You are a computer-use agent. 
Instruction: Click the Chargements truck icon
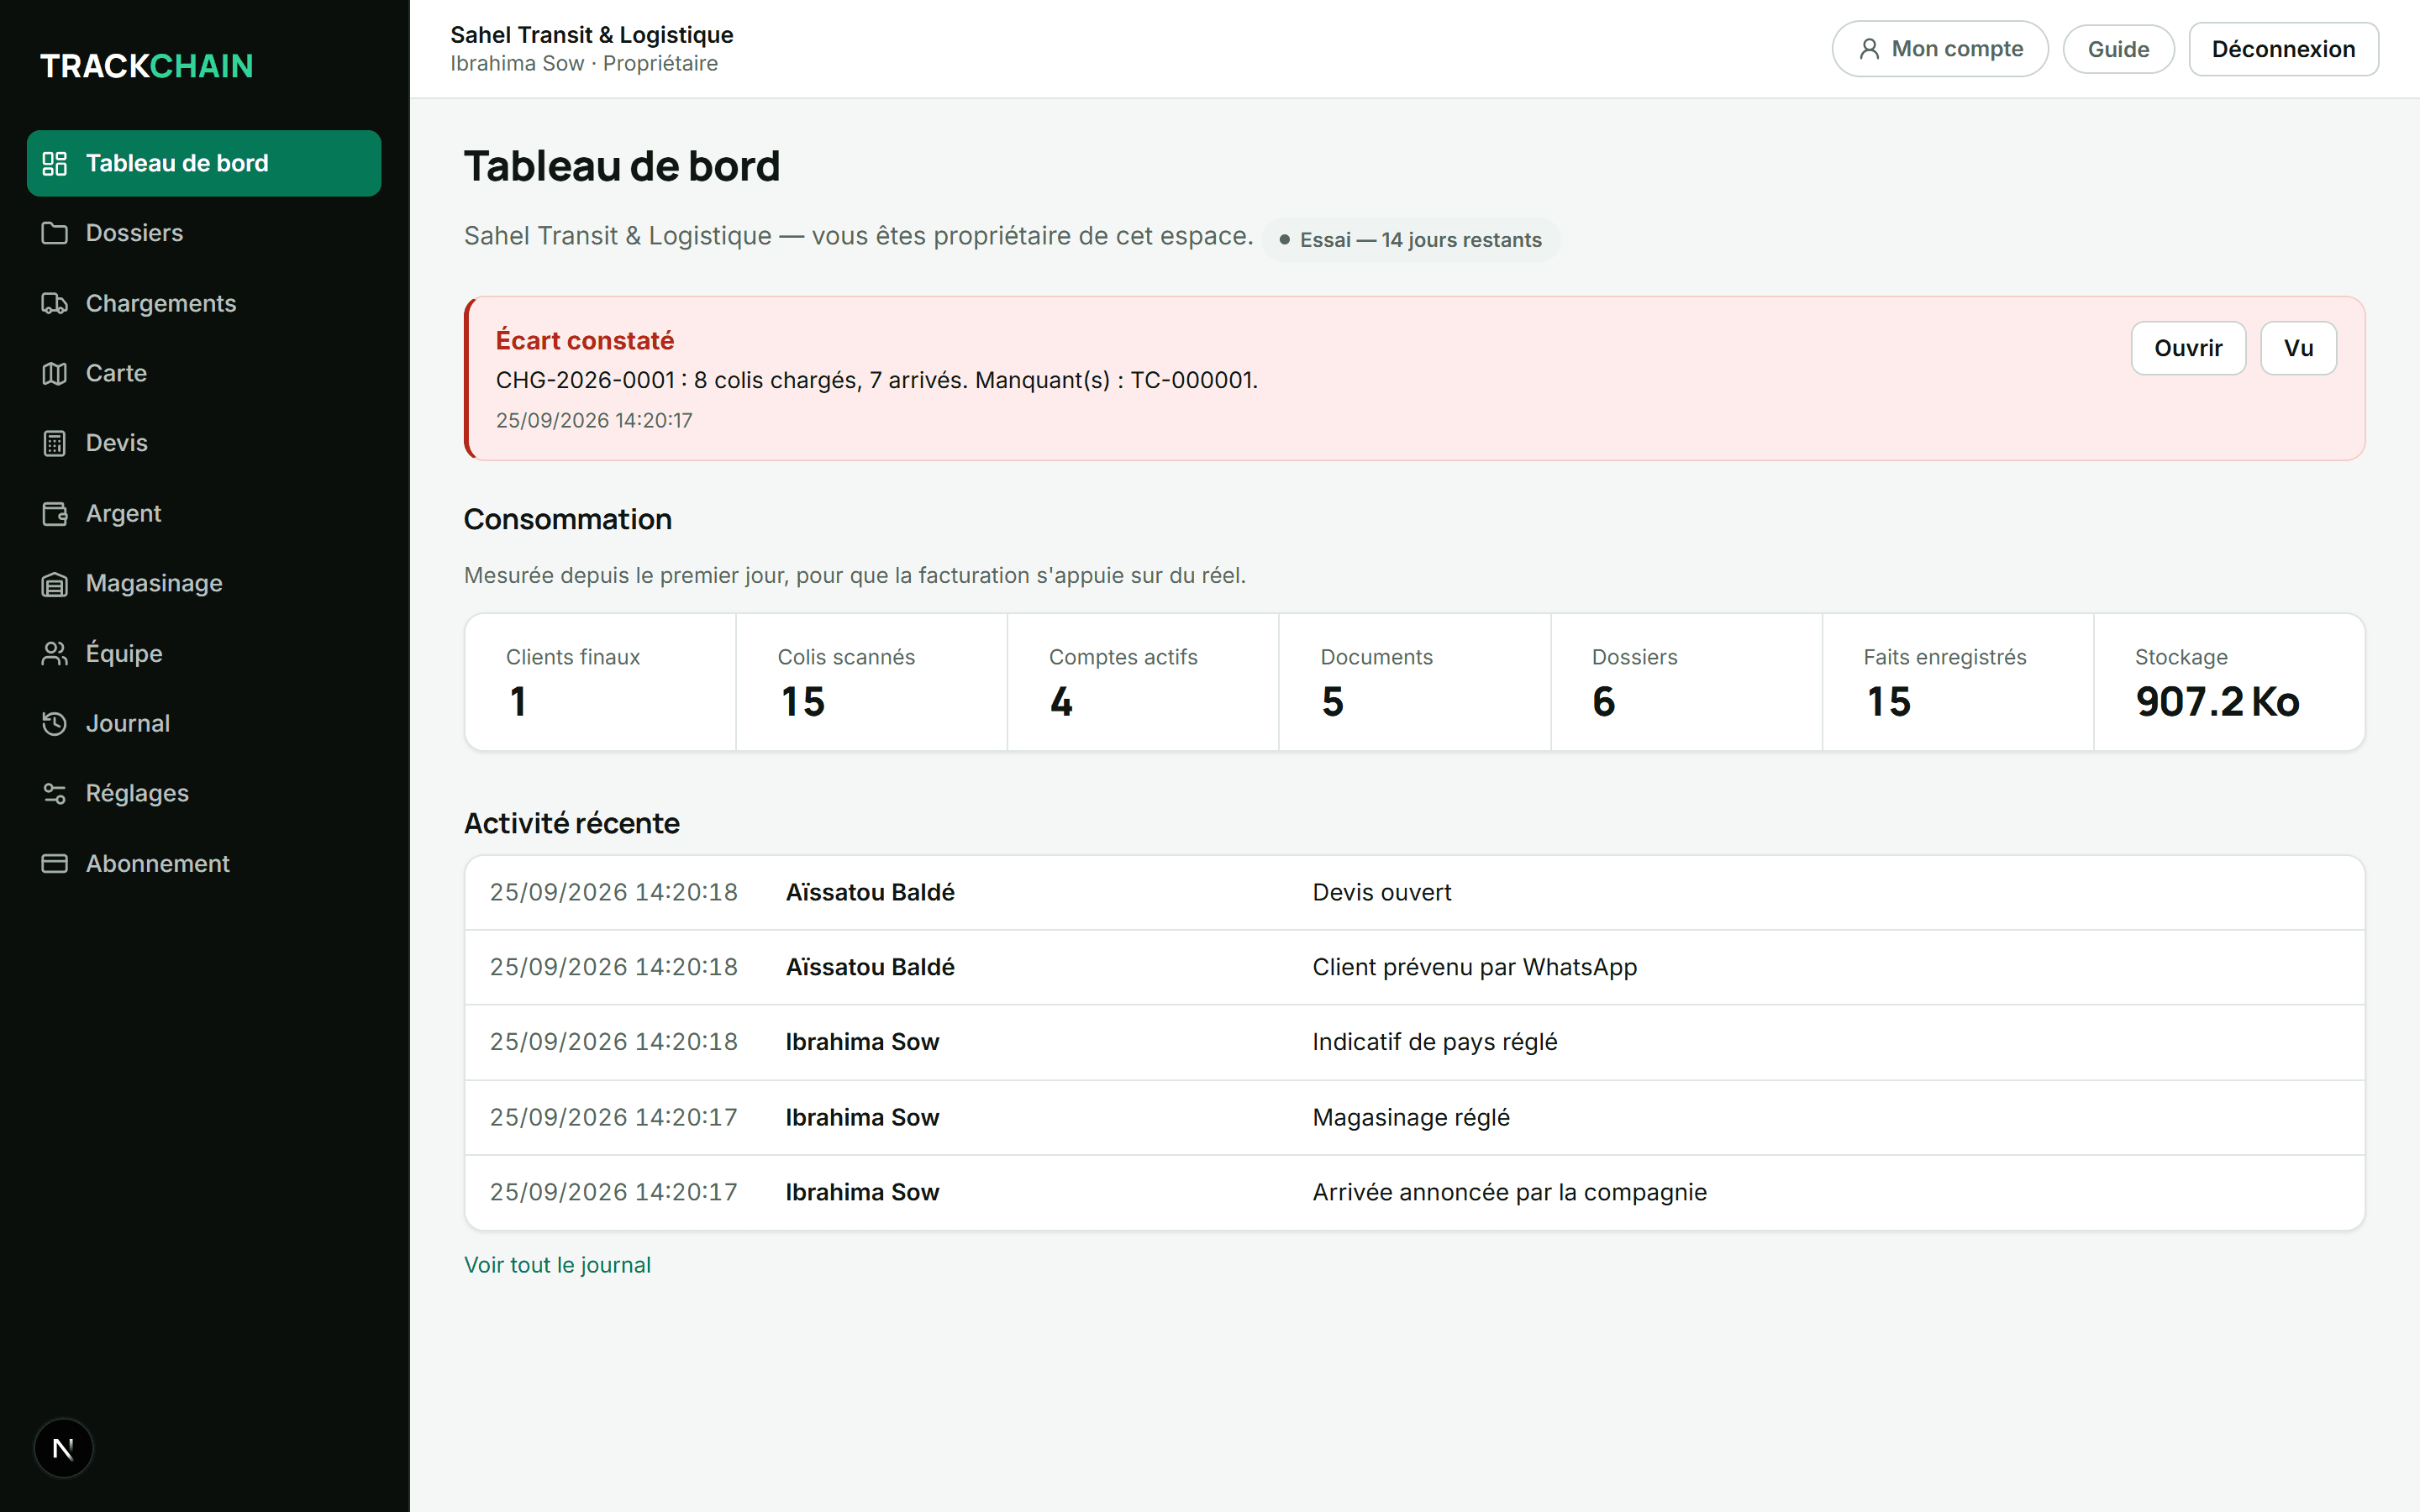tap(54, 303)
